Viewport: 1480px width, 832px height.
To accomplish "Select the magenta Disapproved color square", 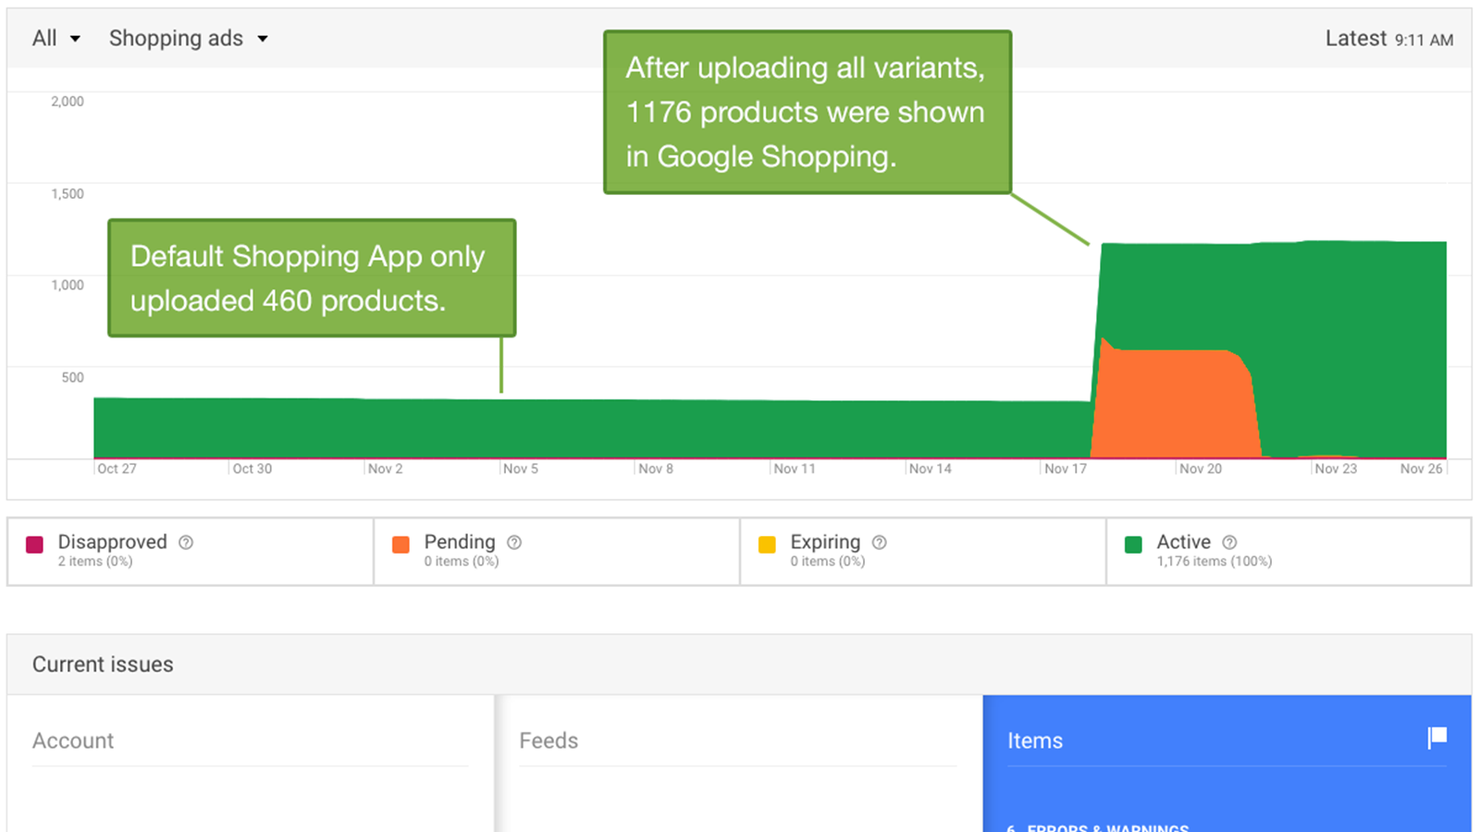I will [35, 544].
